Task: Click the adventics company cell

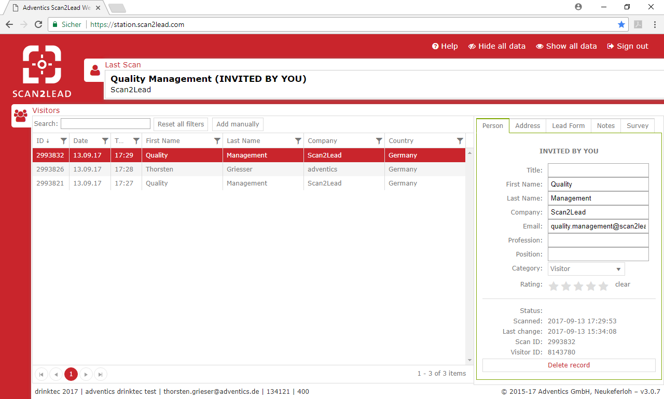Action: (344, 169)
